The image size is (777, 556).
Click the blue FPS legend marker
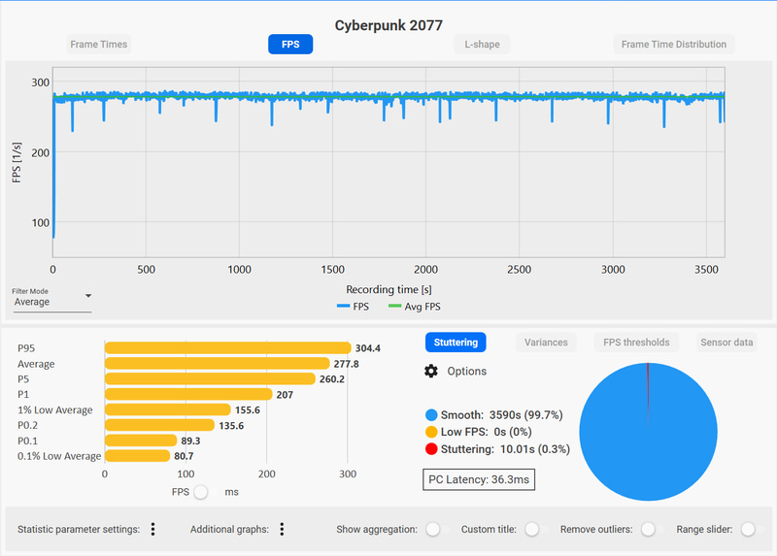click(x=344, y=306)
